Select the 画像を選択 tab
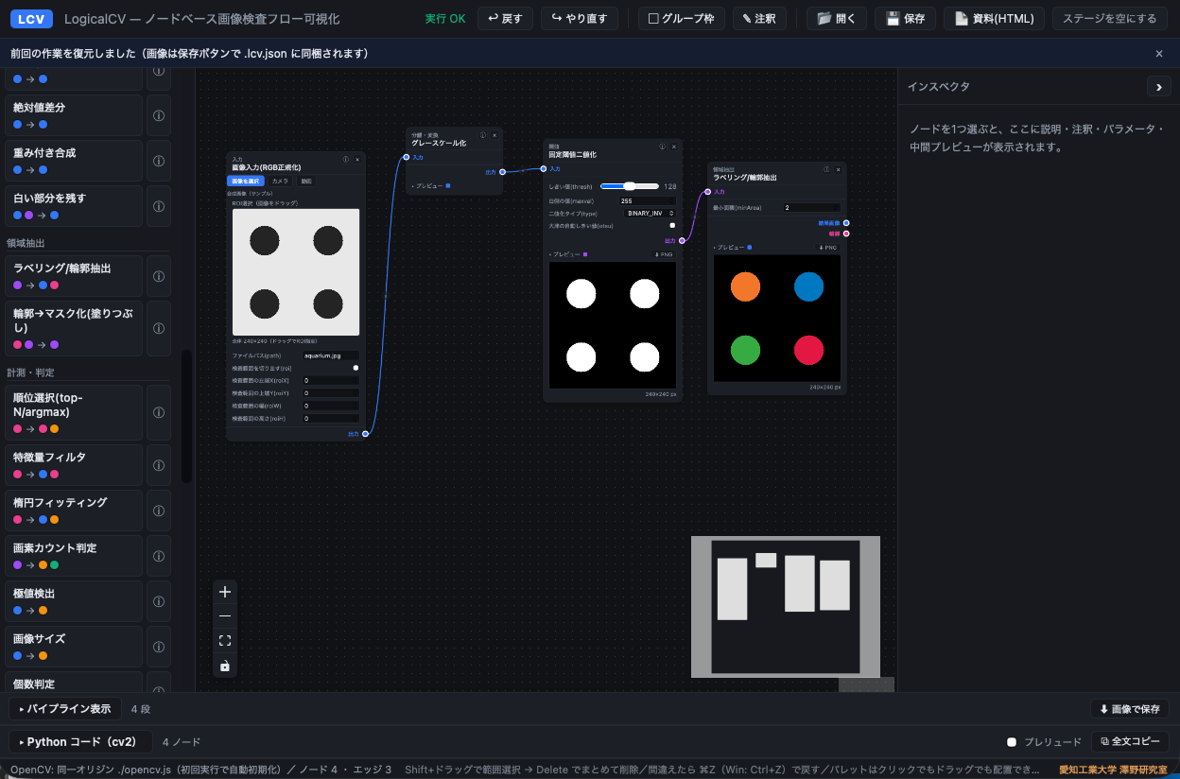The height and width of the screenshot is (779, 1180). 246,181
